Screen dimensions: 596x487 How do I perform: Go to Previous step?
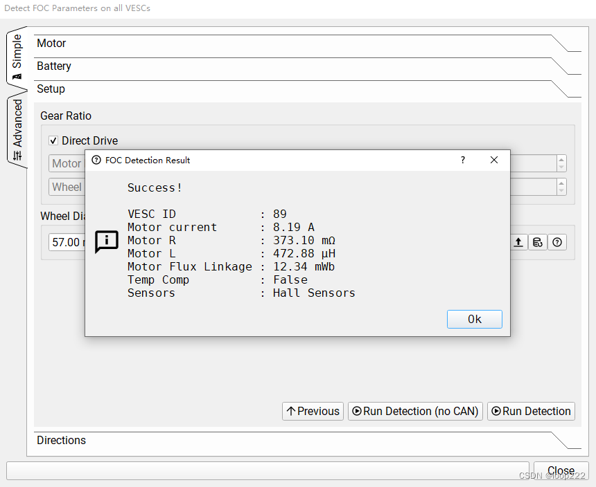[x=313, y=411]
